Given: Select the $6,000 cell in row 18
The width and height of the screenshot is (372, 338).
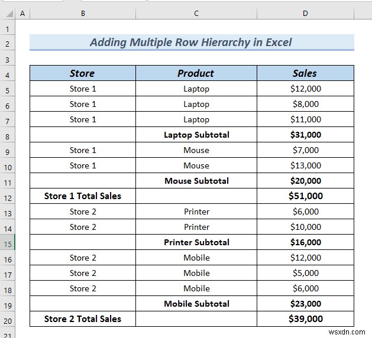Looking at the screenshot, I should pyautogui.click(x=305, y=288).
